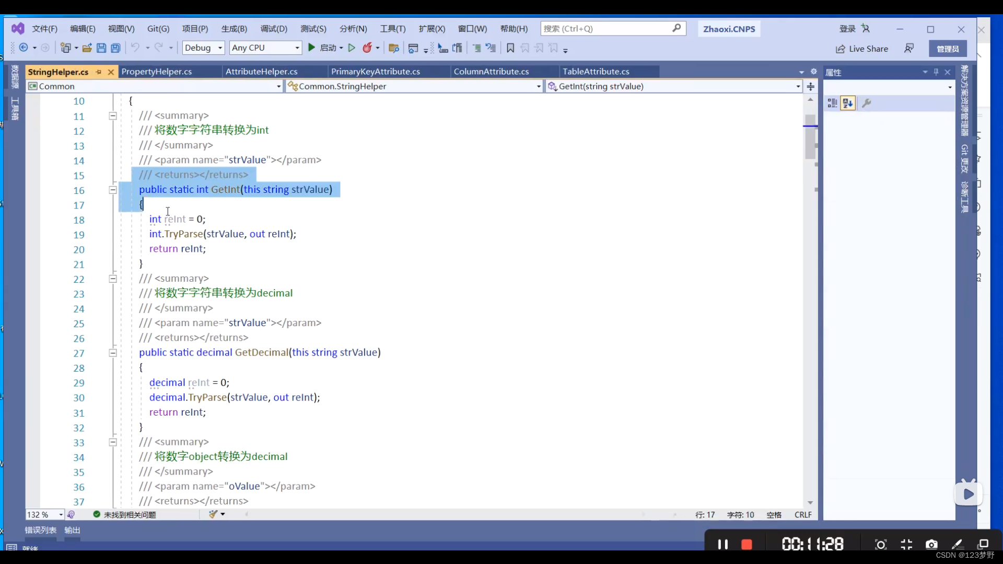Image resolution: width=1003 pixels, height=564 pixels.
Task: Click the Save All icon
Action: [x=115, y=48]
